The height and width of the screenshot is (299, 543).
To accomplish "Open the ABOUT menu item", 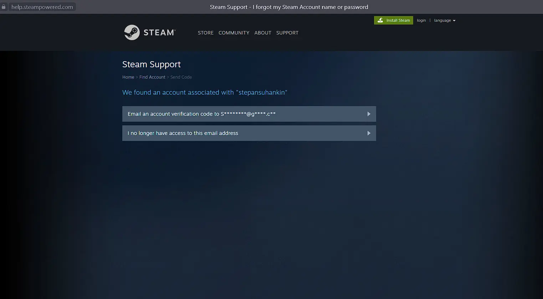I will pos(263,33).
